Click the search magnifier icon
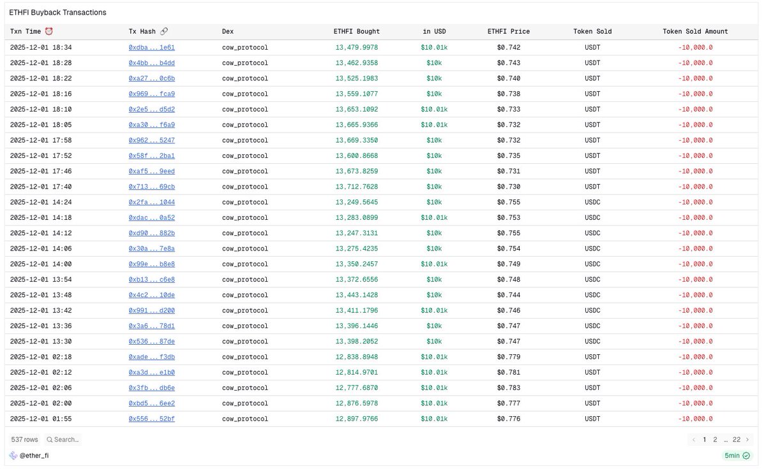Screen dimensions: 766x469 pos(50,440)
